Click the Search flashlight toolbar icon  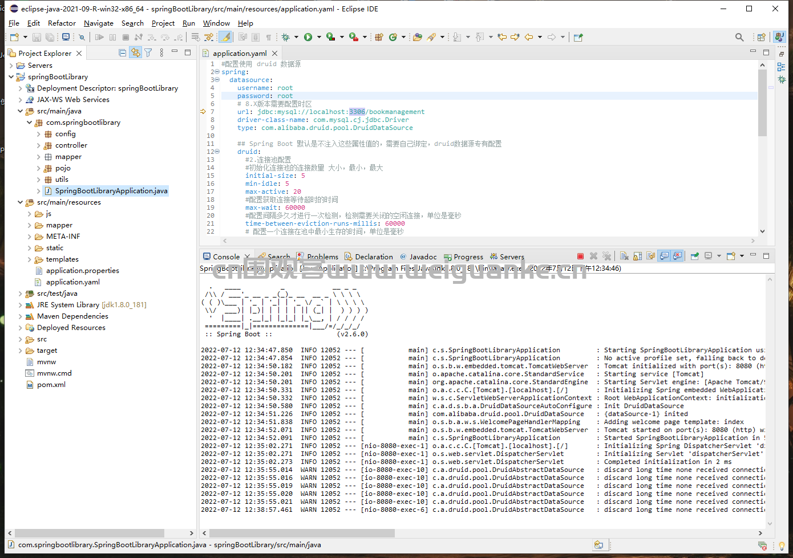pos(431,37)
